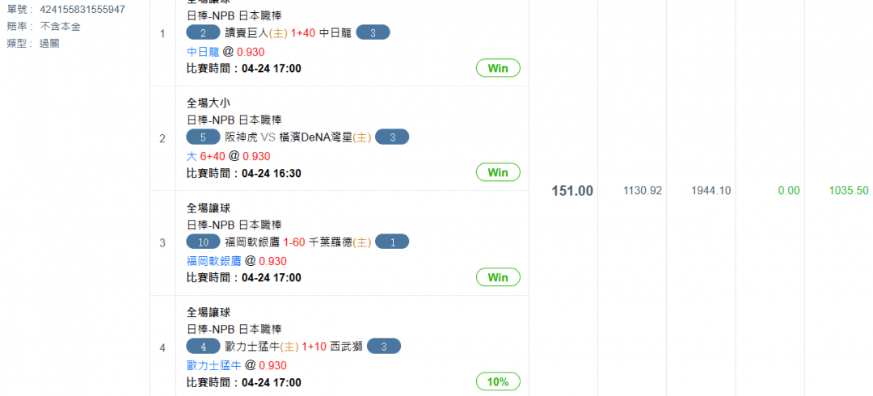
Task: Select the blue 福岡軟銀鷹 pick link
Action: click(x=213, y=261)
